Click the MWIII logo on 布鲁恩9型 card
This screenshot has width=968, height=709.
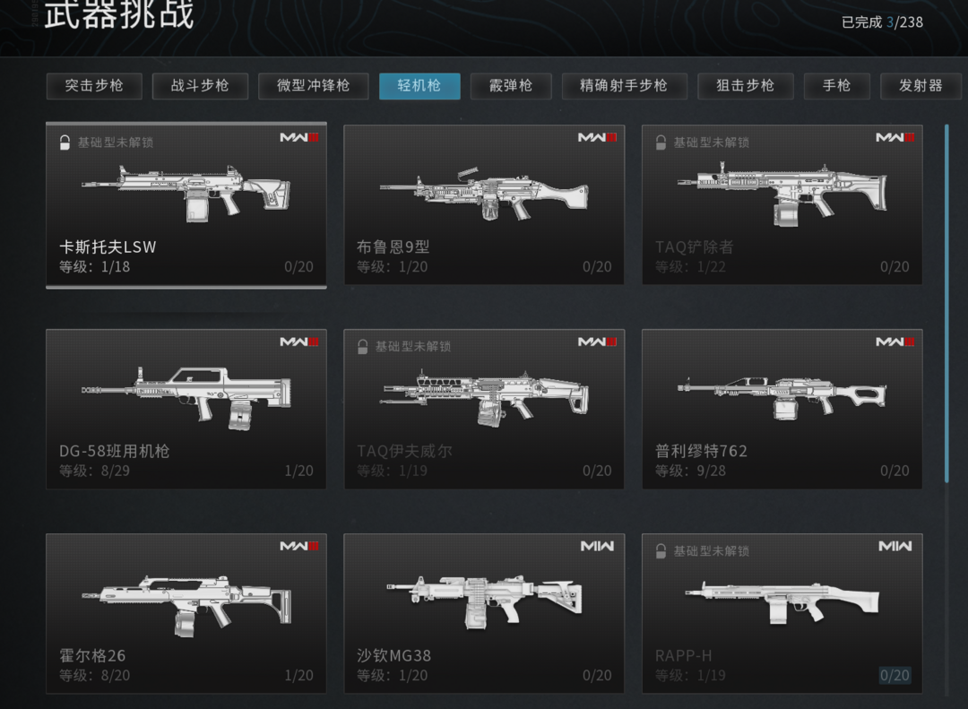point(597,137)
